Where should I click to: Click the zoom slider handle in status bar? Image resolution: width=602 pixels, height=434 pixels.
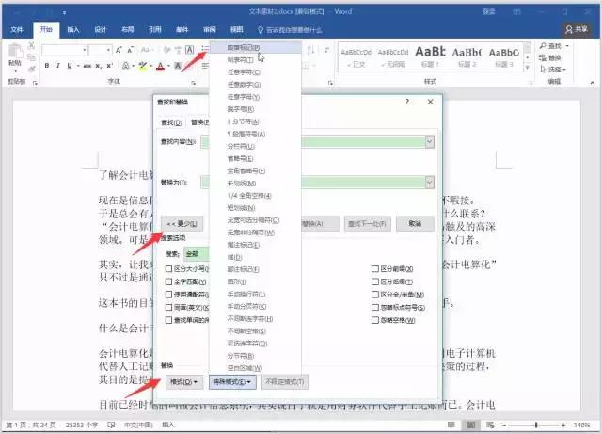tap(536, 425)
